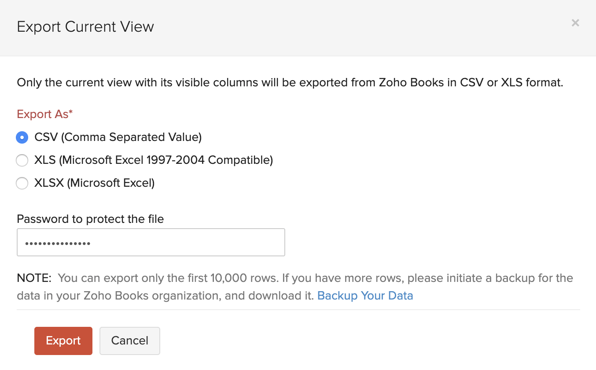Viewport: 596px width, 370px height.
Task: Dismiss the dialog using Cancel
Action: (x=129, y=340)
